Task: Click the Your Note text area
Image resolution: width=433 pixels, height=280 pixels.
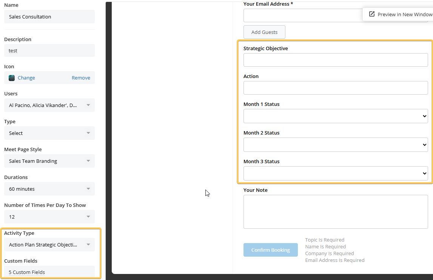Action: pos(335,212)
